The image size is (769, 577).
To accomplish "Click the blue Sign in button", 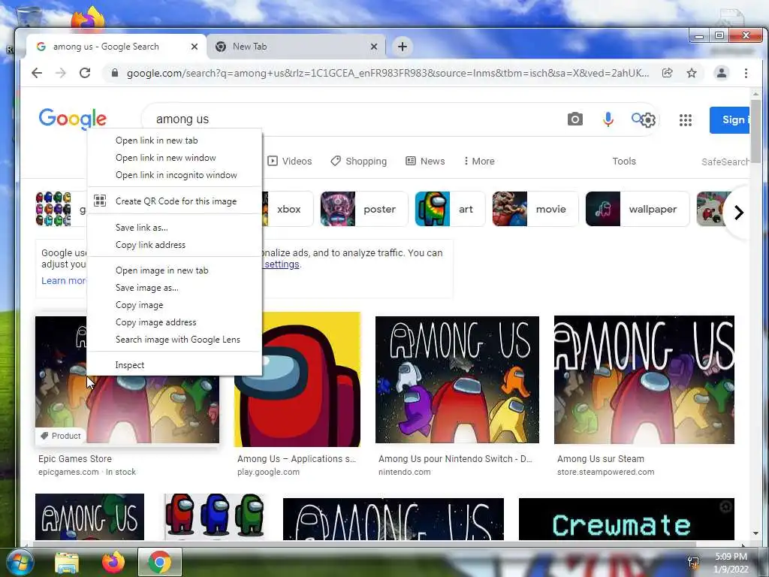I will click(x=730, y=119).
